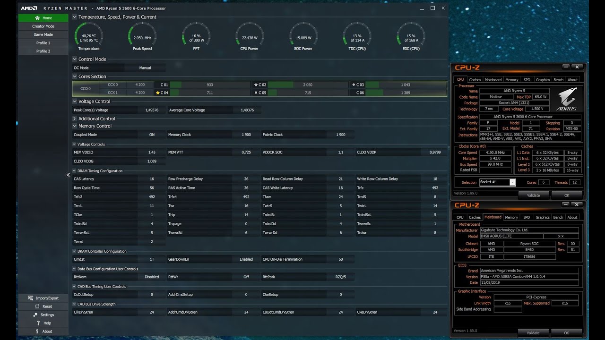Expand the Additional Control section
The height and width of the screenshot is (340, 605).
tap(75, 119)
